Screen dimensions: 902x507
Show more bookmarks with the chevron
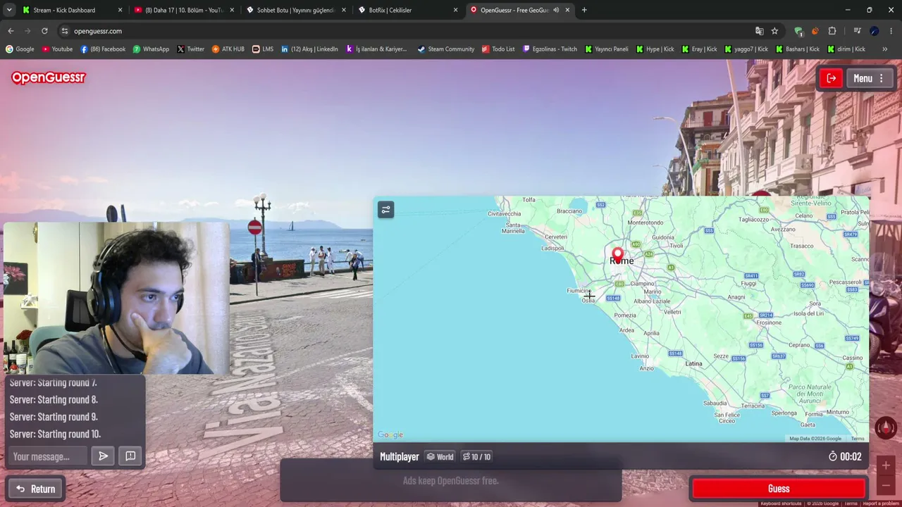pyautogui.click(x=884, y=49)
